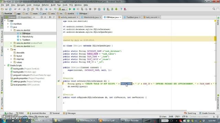Click the Undo arrow icon
Image resolution: width=220 pixels, height=123 pixels.
pos(15,9)
